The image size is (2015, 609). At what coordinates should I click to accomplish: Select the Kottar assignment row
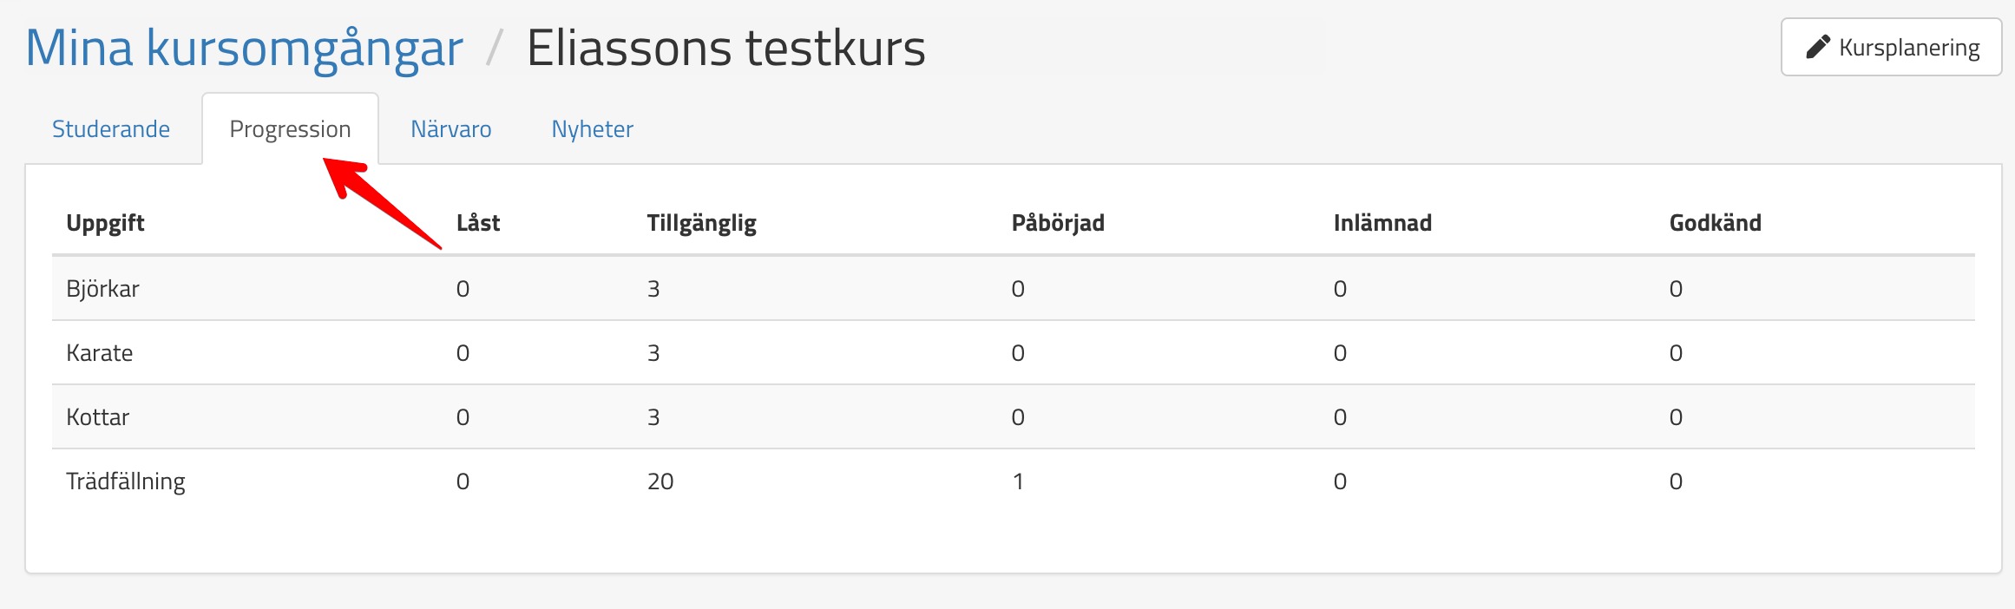98,417
